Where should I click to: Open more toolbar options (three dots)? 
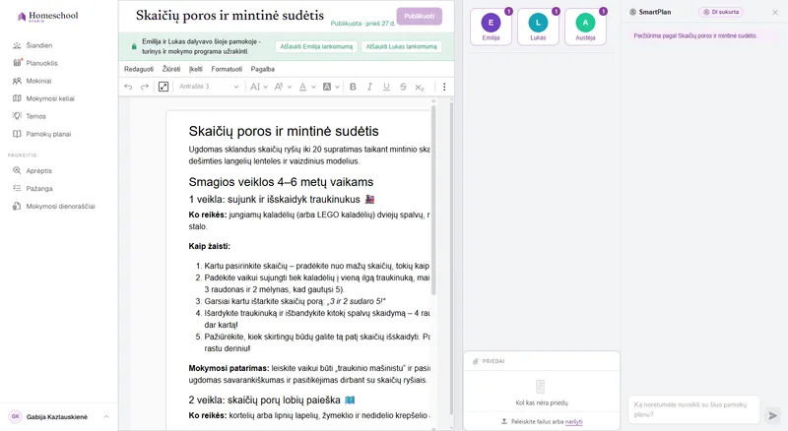(444, 87)
